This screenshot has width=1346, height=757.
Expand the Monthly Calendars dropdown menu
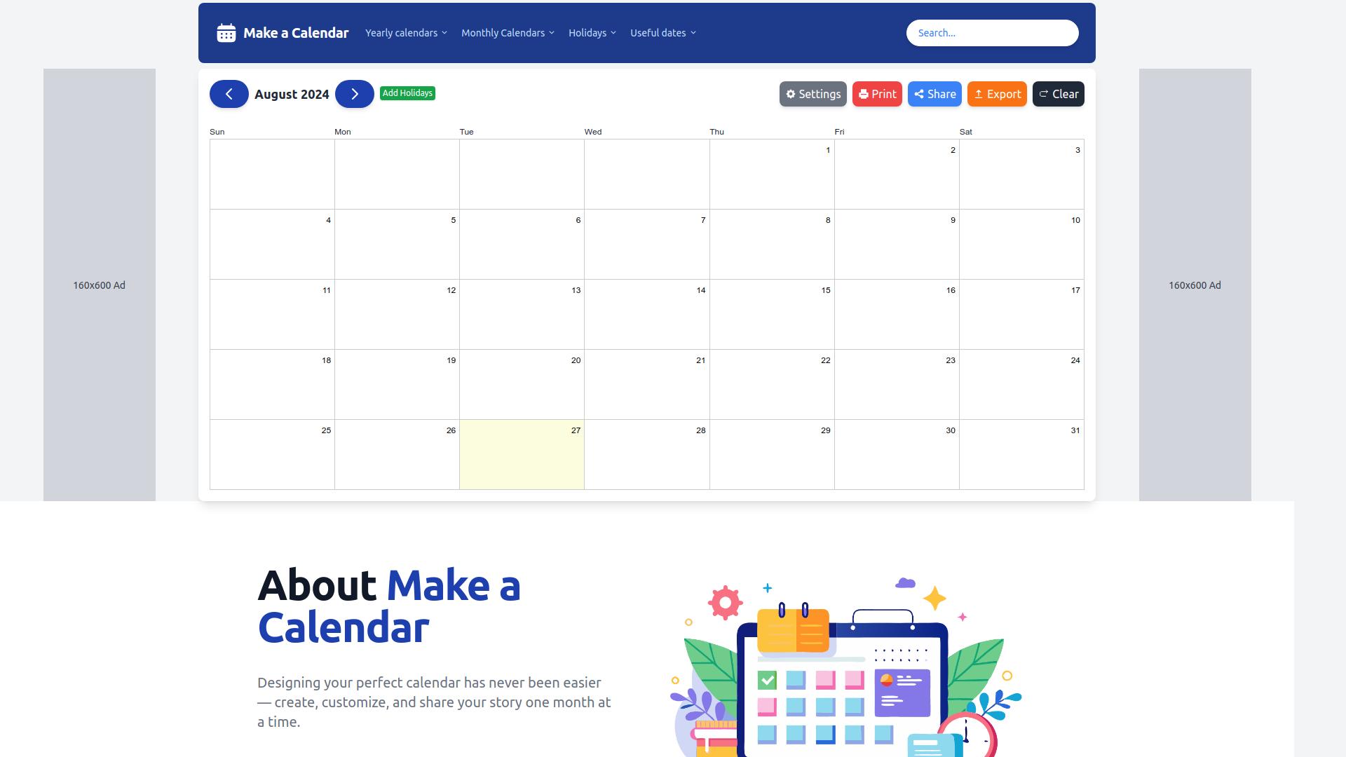pyautogui.click(x=508, y=32)
